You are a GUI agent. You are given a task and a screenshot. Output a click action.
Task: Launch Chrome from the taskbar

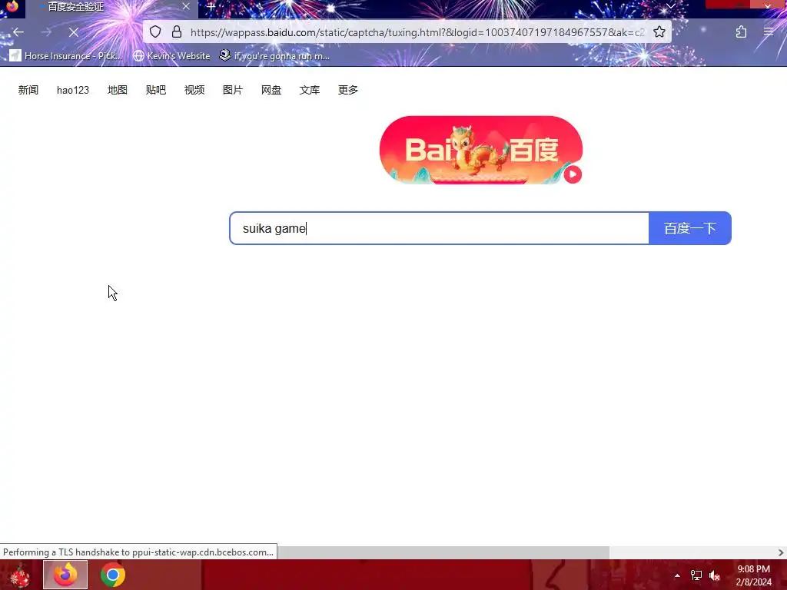coord(113,575)
